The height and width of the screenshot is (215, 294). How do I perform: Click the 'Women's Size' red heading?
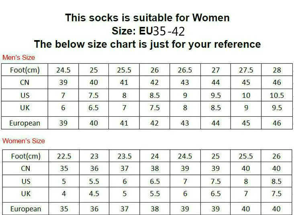pos(23,141)
